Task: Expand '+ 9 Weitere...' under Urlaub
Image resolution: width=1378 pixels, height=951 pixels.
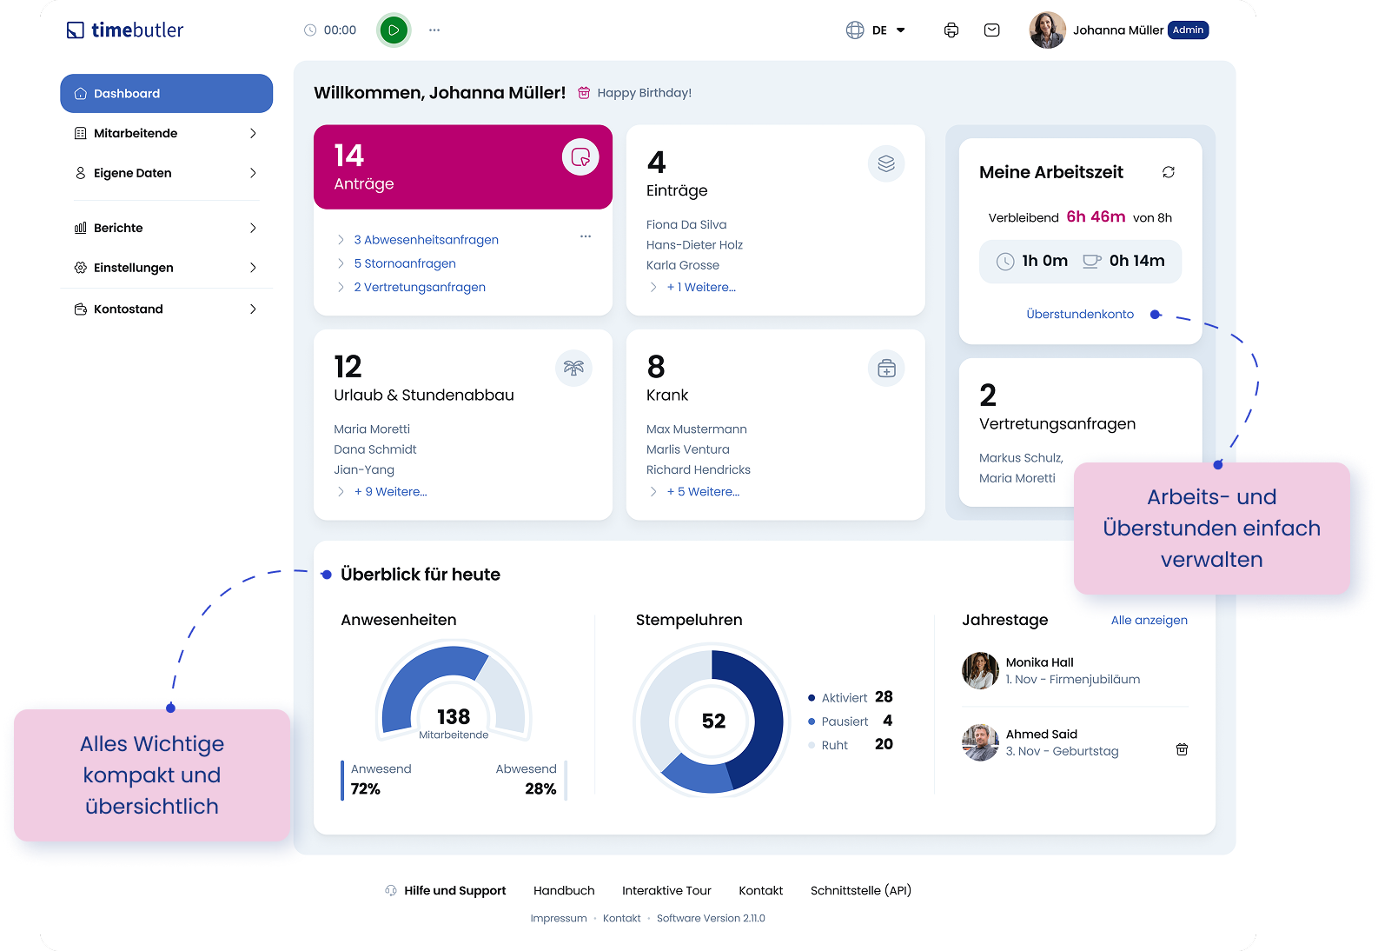Action: (x=390, y=492)
